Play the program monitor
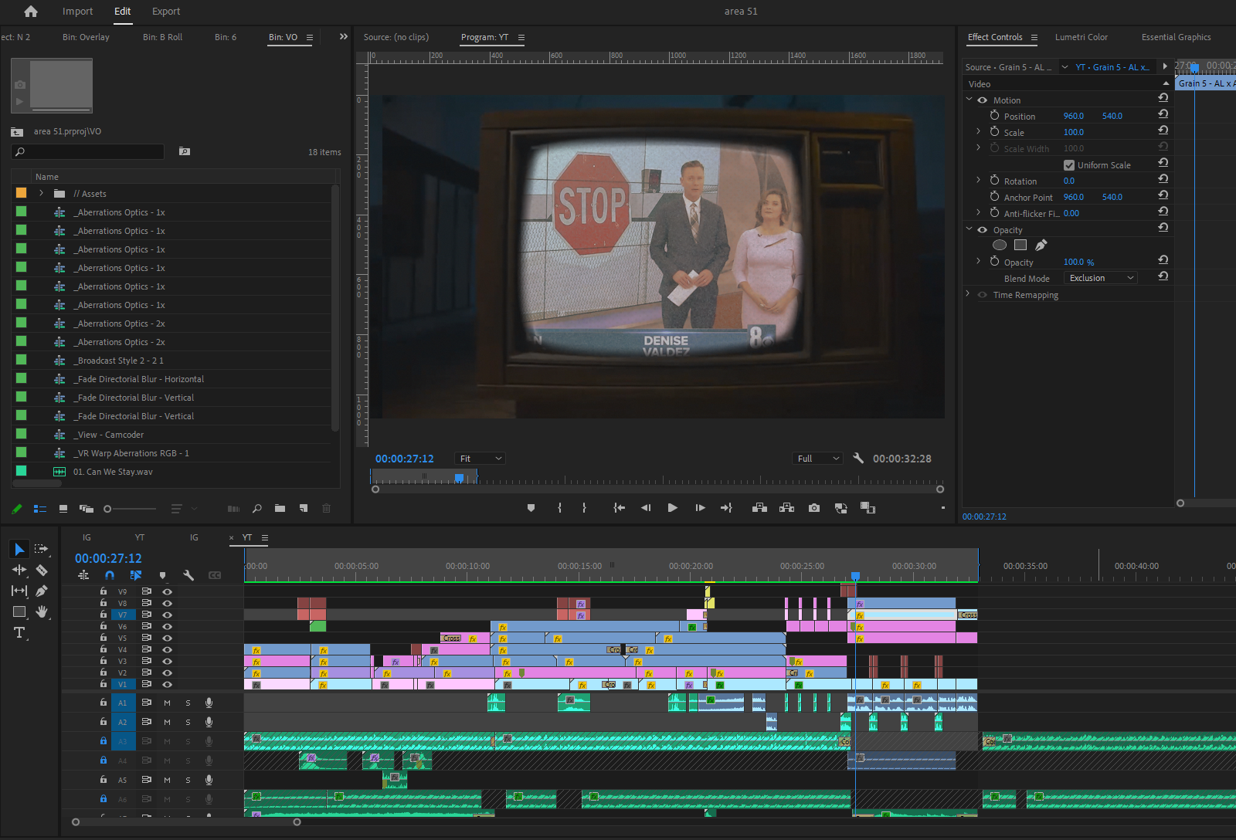 [x=672, y=508]
